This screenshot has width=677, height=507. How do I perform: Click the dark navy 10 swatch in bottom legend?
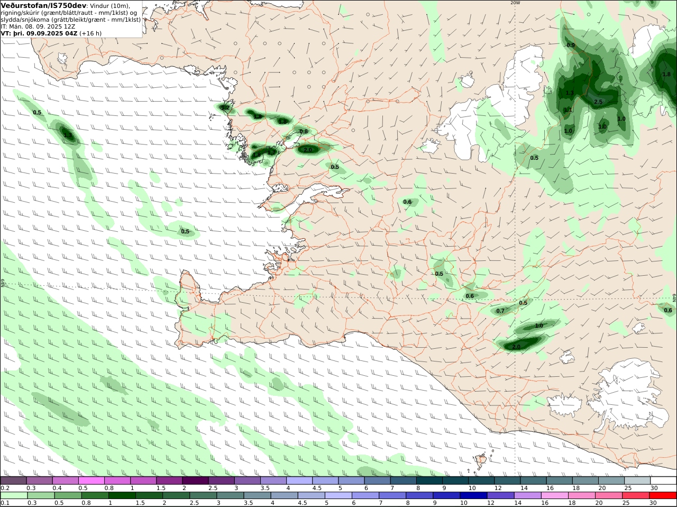(473, 495)
